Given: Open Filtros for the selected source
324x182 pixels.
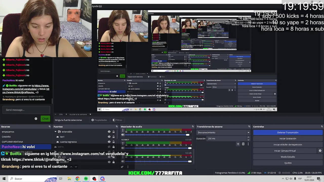Looking at the screenshot, I should pyautogui.click(x=117, y=120).
